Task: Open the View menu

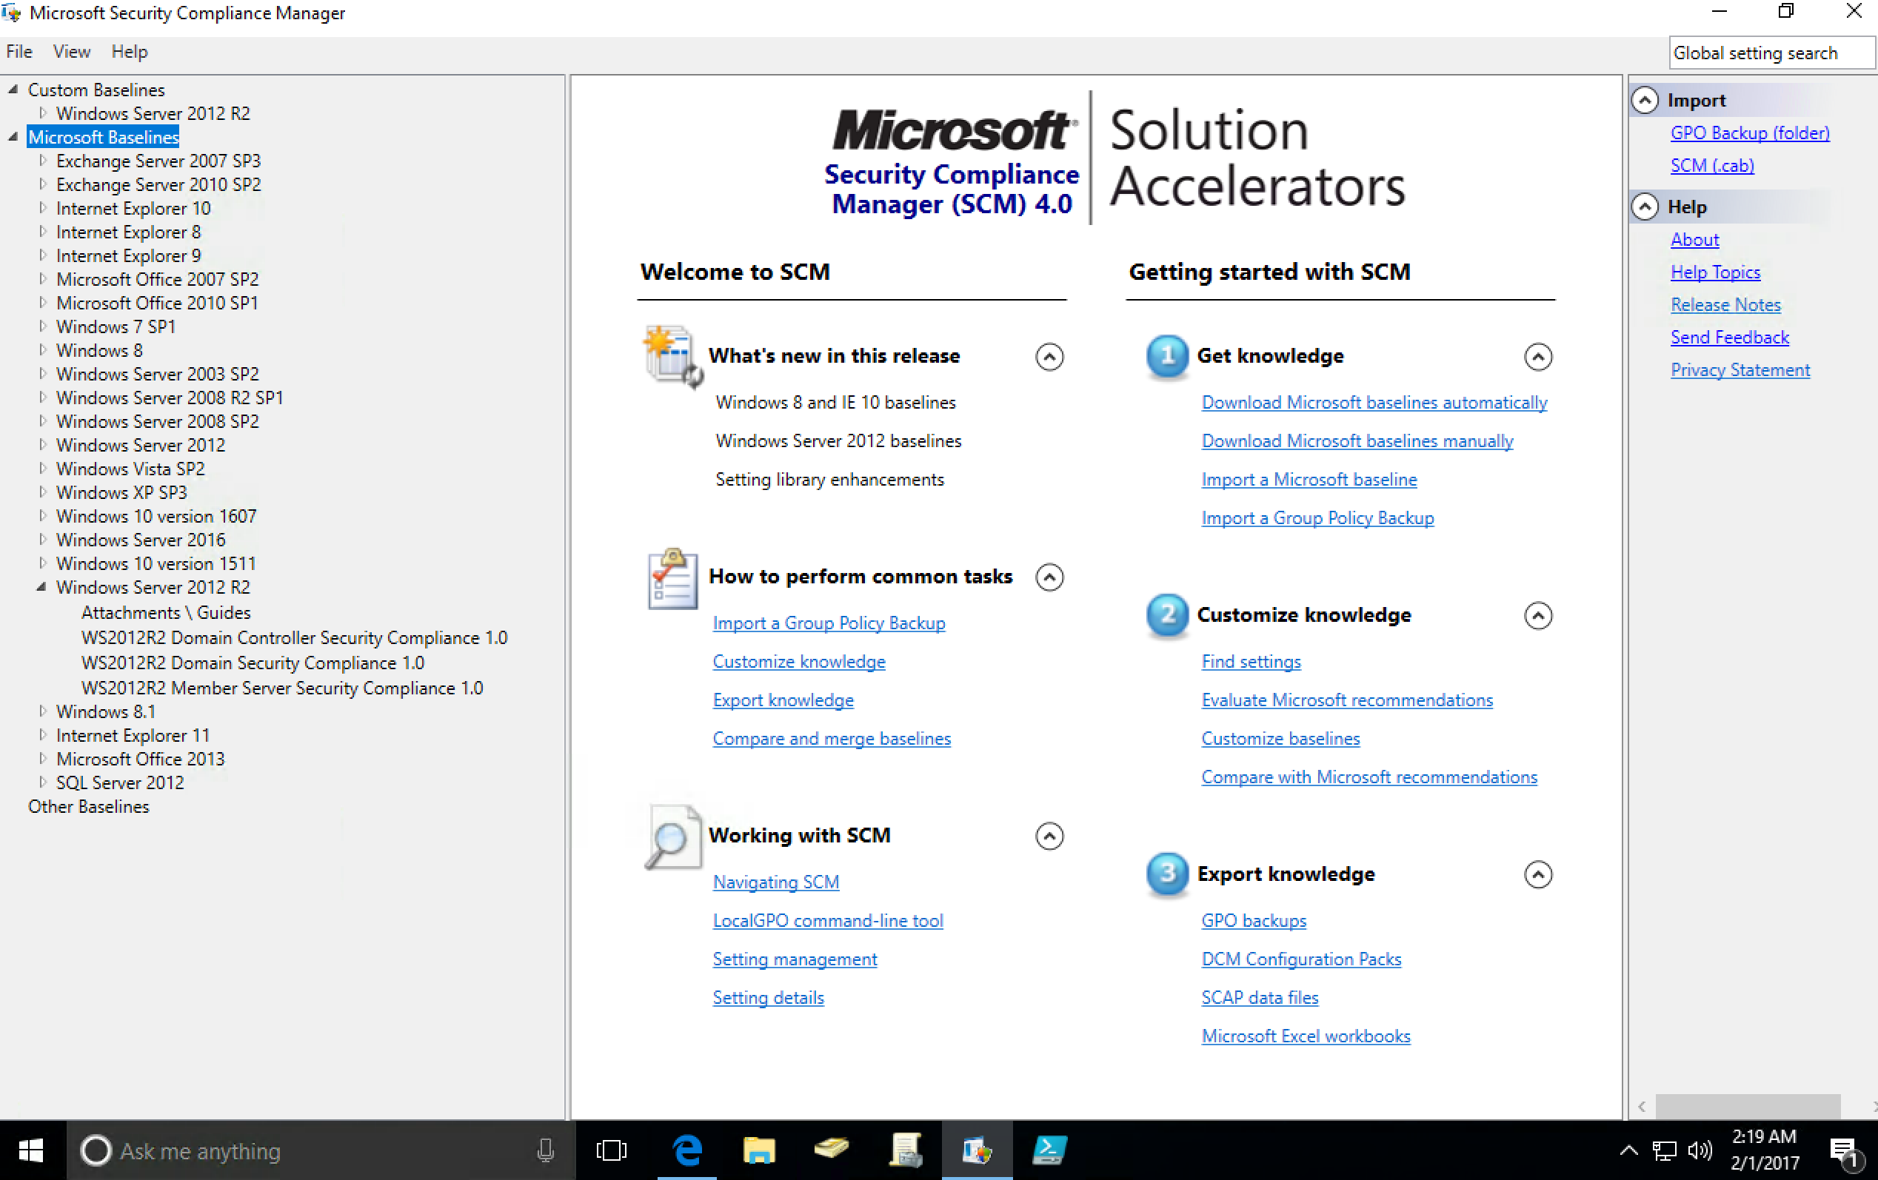Action: [72, 51]
